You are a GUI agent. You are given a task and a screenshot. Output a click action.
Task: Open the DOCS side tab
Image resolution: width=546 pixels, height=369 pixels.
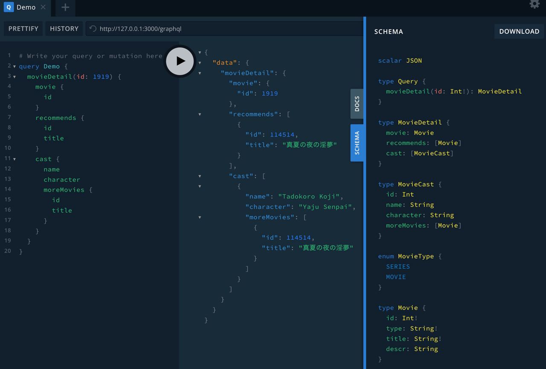[x=357, y=104]
